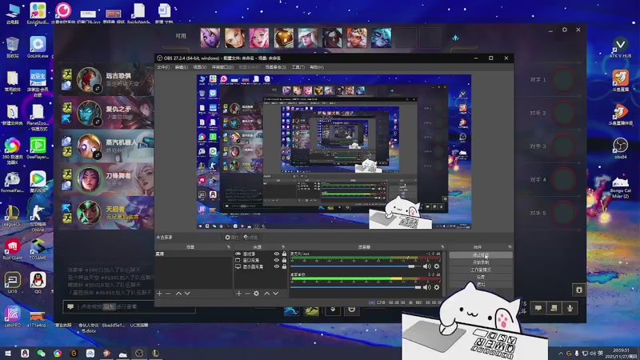
Task: Open chat bubble icon in League client bottom bar
Action: click(538, 308)
